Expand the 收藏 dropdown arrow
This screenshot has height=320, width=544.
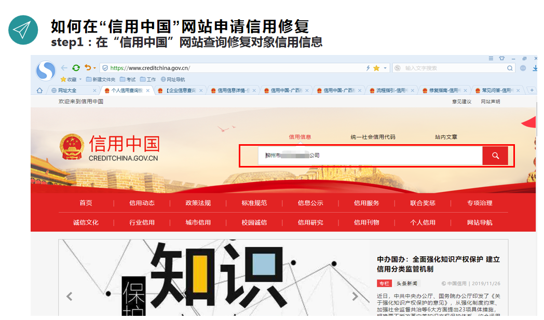[x=80, y=79]
